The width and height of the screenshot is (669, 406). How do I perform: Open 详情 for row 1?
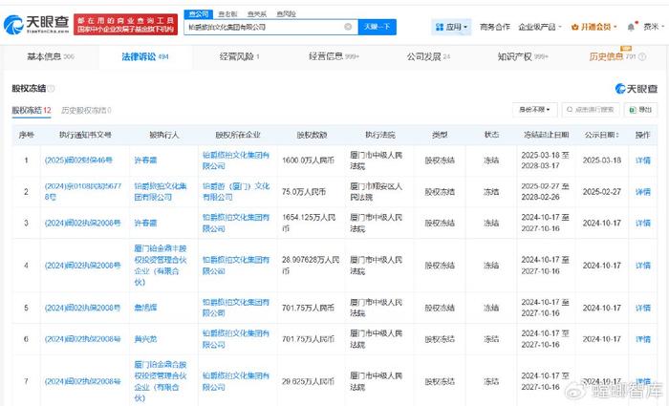coord(643,160)
